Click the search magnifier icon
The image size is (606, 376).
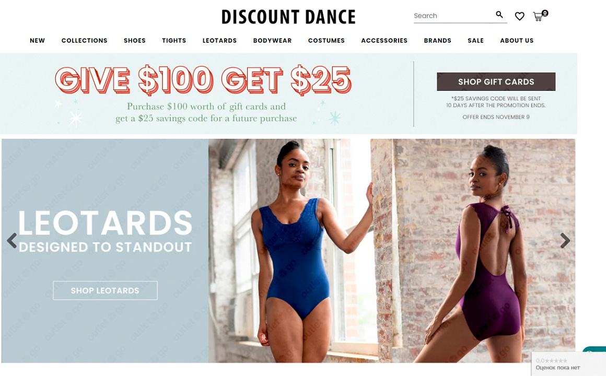tap(499, 15)
